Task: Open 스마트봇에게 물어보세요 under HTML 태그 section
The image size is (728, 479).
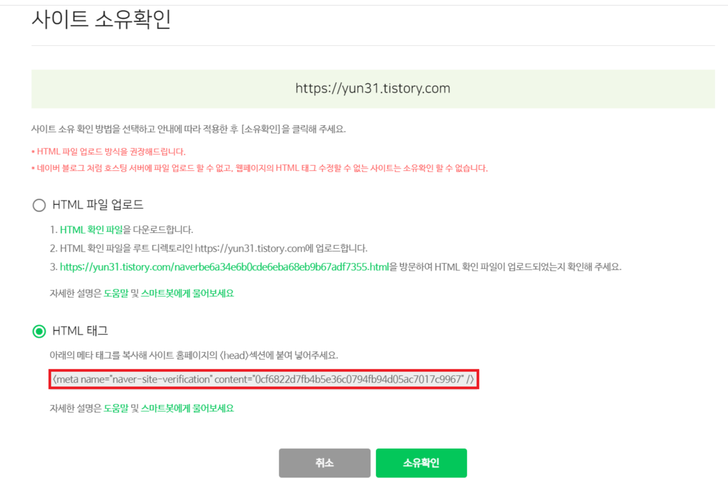Action: 187,409
